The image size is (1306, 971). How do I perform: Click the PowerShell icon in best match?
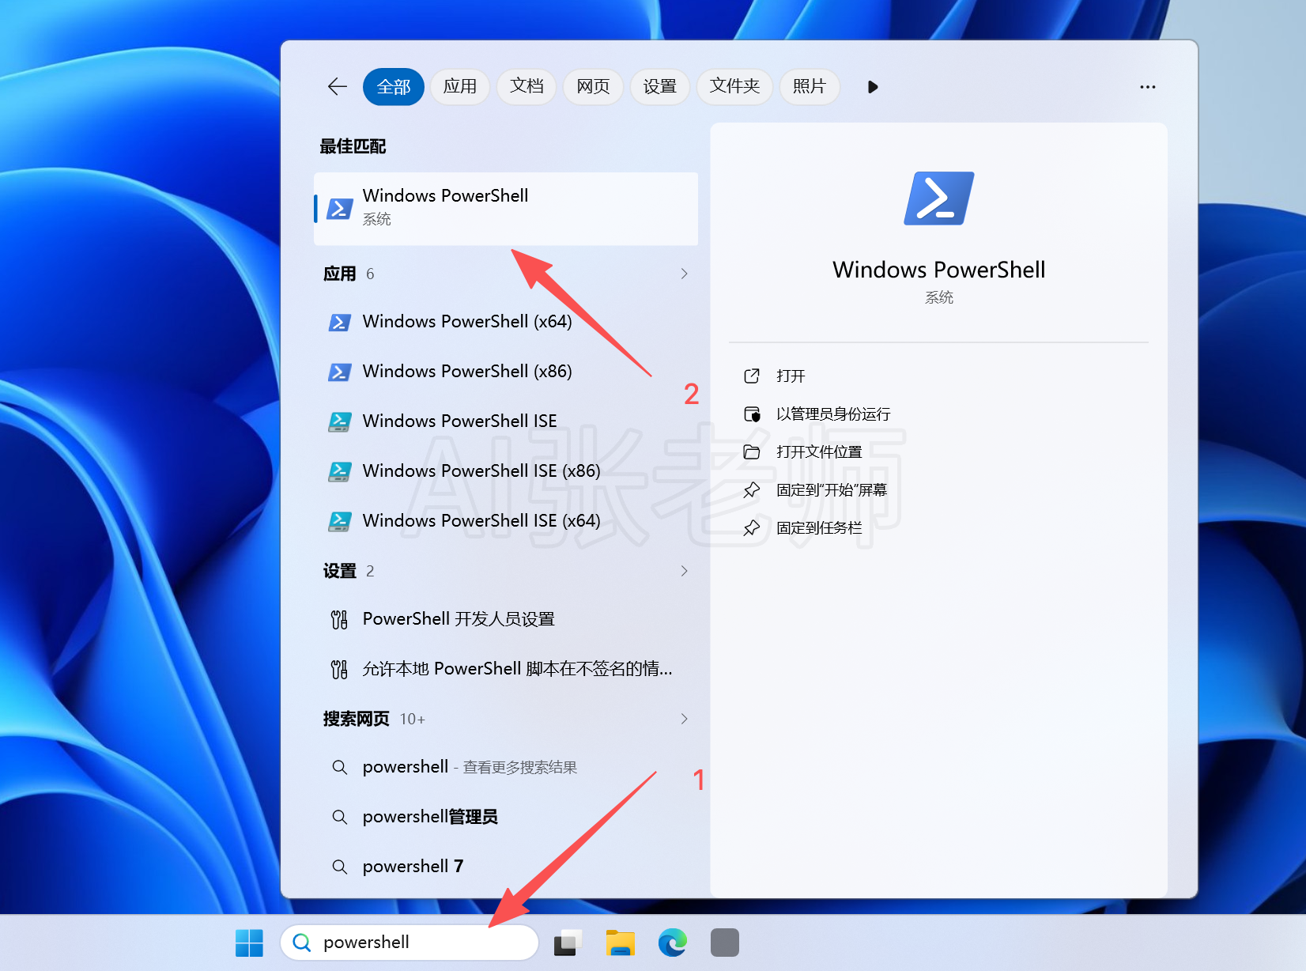coord(340,209)
